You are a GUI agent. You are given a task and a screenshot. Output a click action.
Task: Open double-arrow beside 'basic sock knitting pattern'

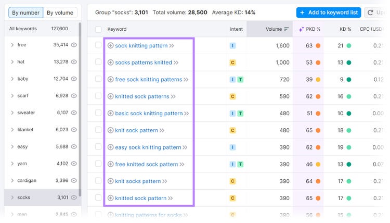pyautogui.click(x=186, y=114)
